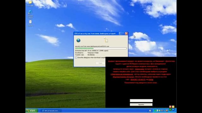The height and width of the screenshot is (113, 202).
Task: Click the pink-red system tray icon
Action: pyautogui.click(x=162, y=110)
